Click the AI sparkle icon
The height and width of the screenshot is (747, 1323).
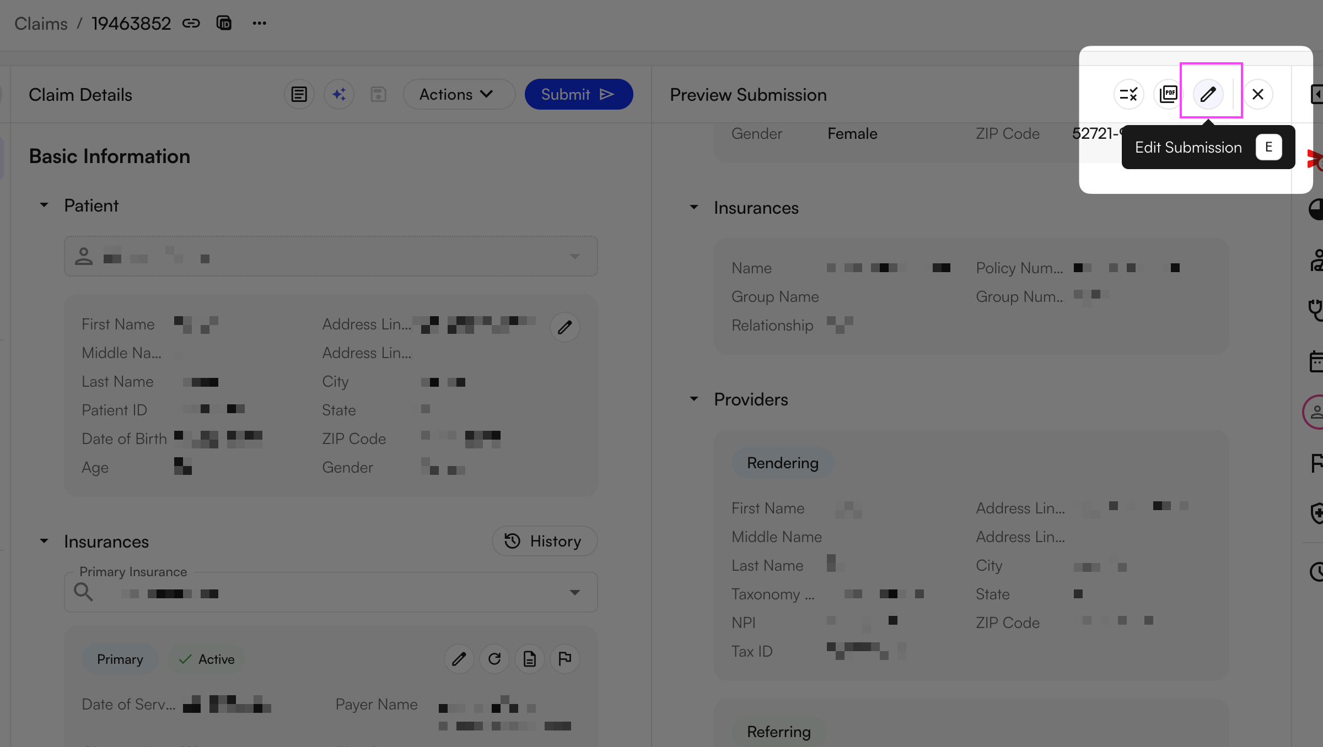[339, 94]
